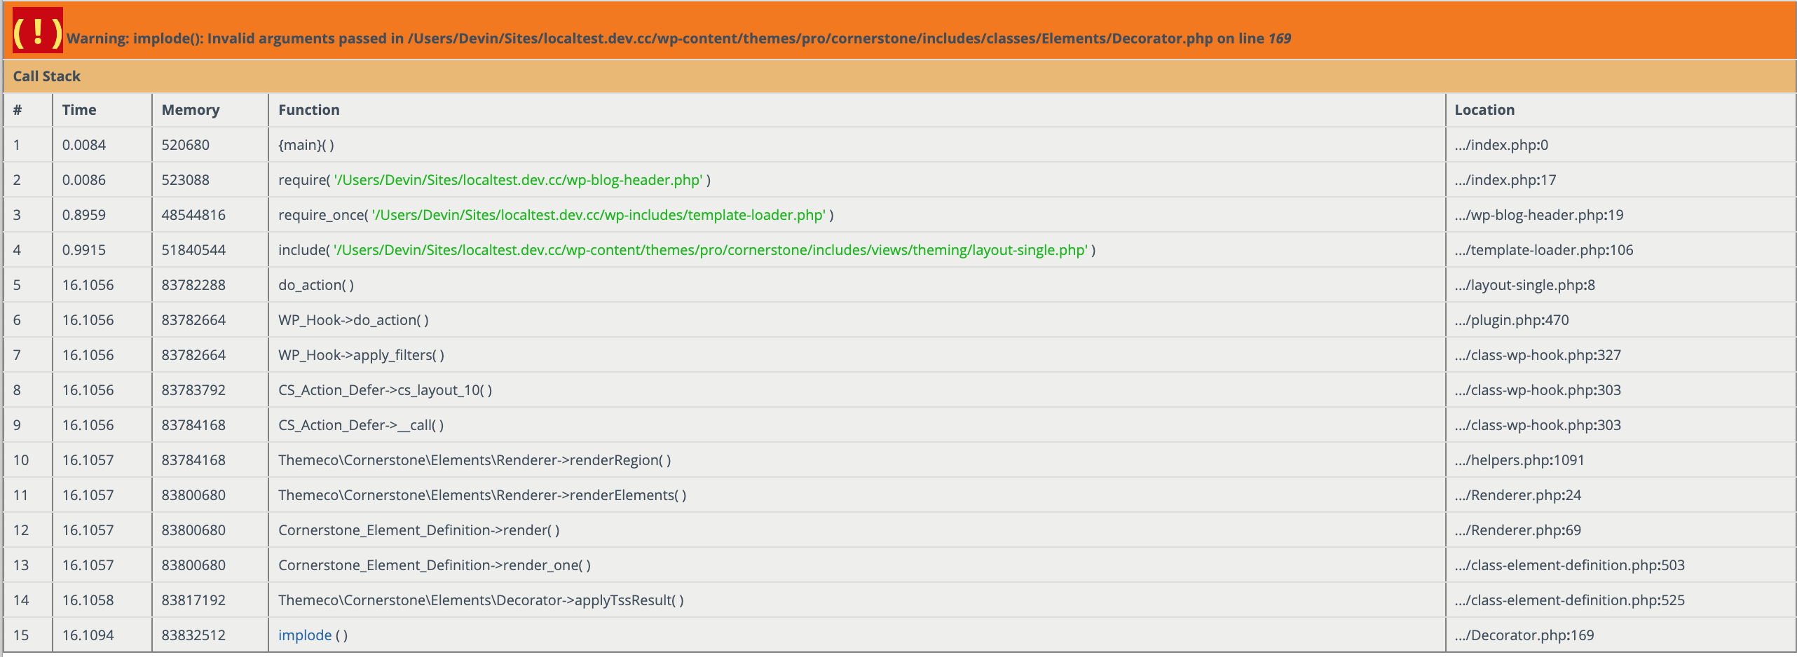Viewport: 1797px width, 657px height.
Task: Click the Decorator.php:169 location cell
Action: tap(1524, 635)
